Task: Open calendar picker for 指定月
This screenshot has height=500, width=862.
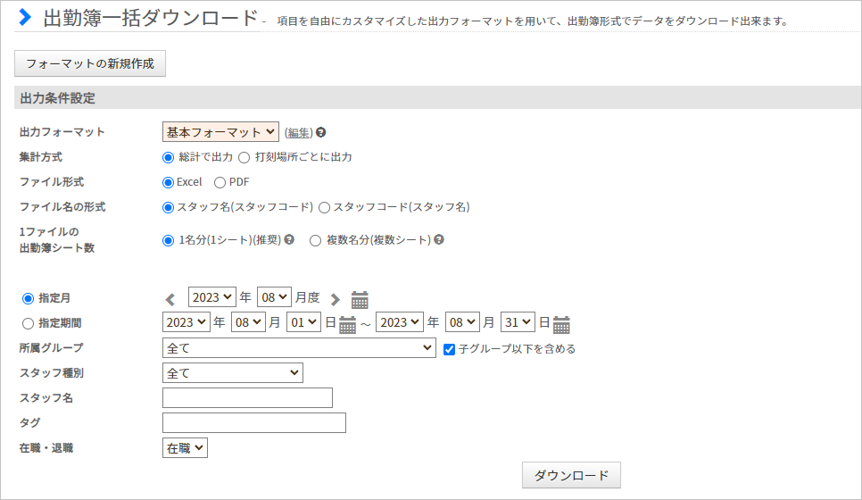Action: click(360, 299)
